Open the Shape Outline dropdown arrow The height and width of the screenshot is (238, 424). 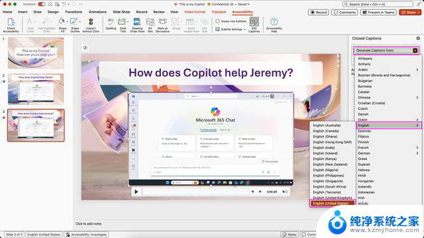coord(79,22)
